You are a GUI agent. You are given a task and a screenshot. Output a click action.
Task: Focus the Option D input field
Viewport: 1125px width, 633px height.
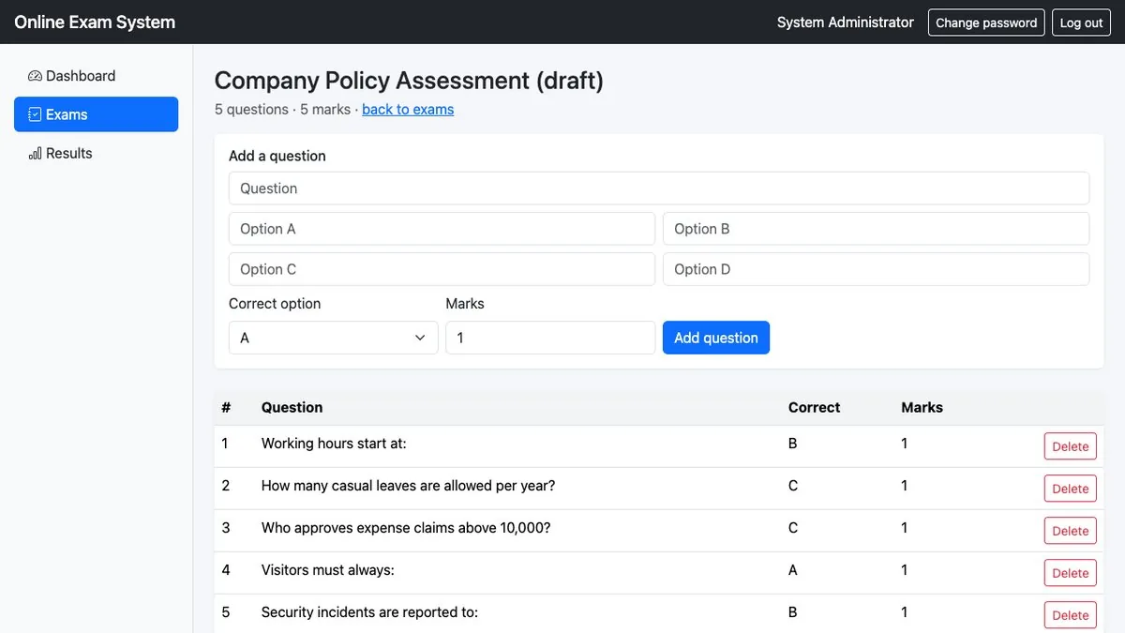point(876,269)
